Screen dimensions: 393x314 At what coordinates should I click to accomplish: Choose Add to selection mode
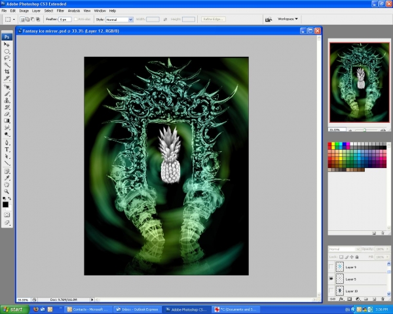pos(28,19)
